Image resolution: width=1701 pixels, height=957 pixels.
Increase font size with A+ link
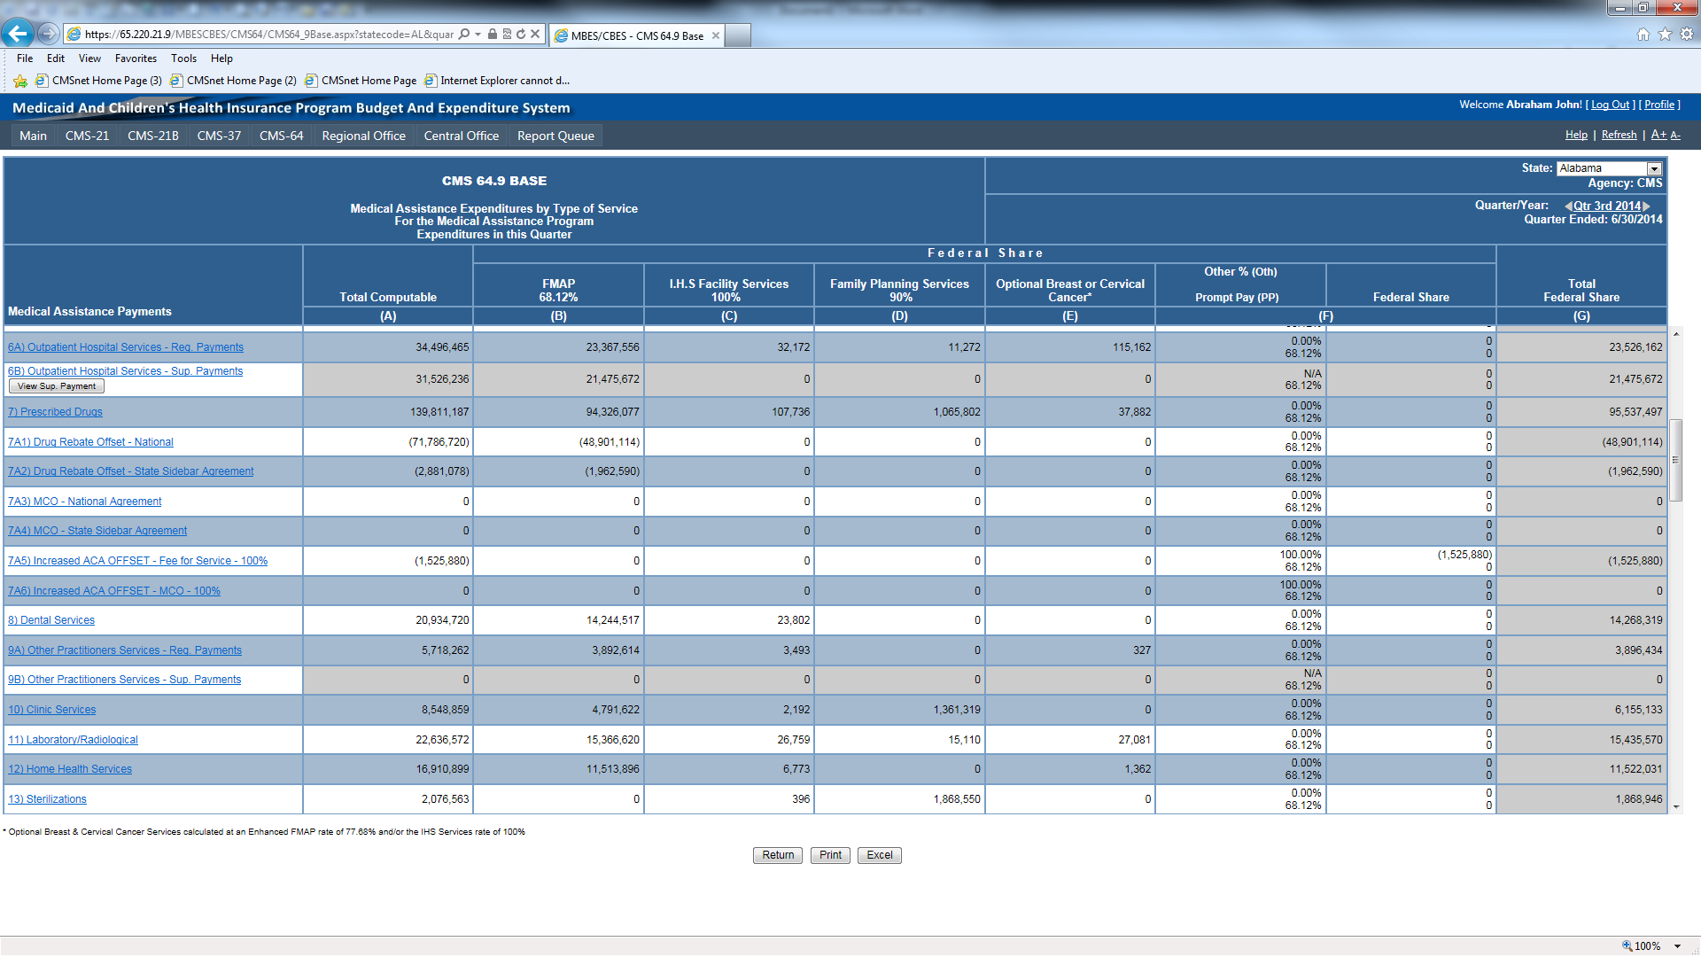coord(1658,135)
